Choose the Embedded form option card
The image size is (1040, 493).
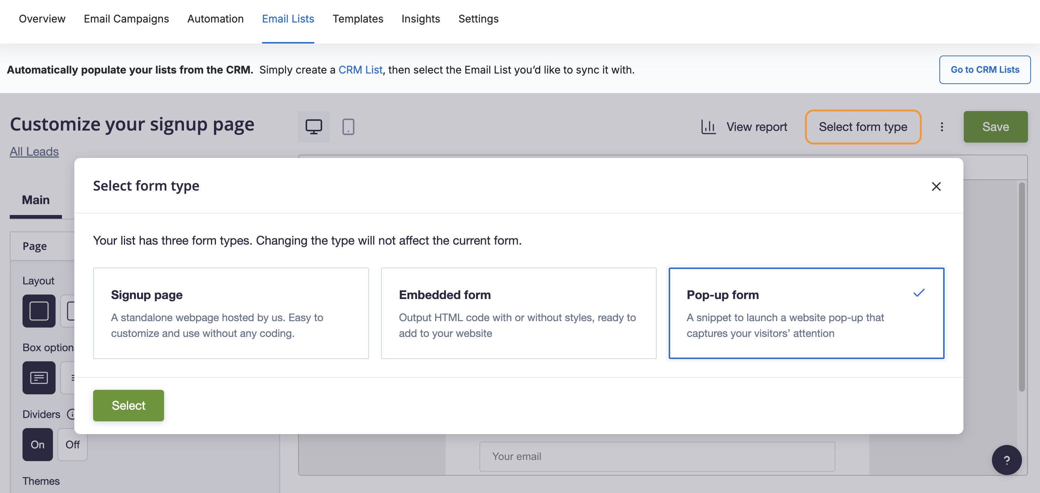click(518, 313)
